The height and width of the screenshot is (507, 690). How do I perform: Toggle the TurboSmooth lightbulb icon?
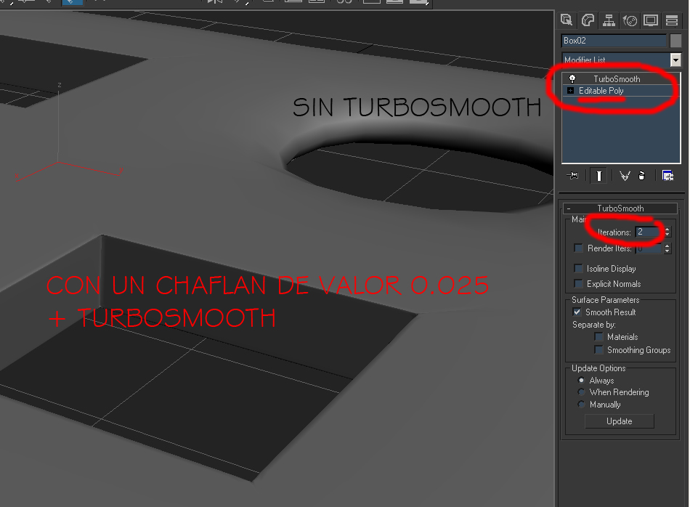[572, 78]
